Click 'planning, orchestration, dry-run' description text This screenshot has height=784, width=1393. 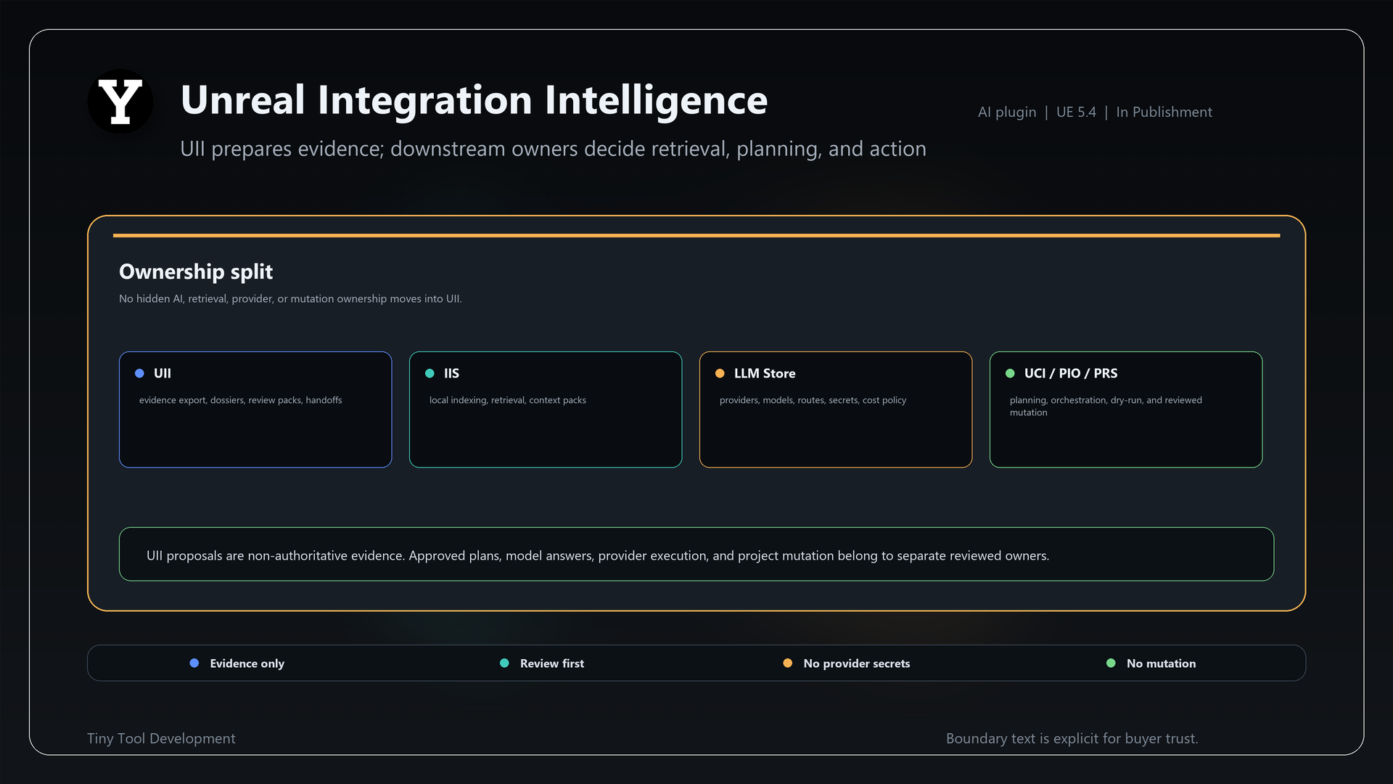point(1106,406)
